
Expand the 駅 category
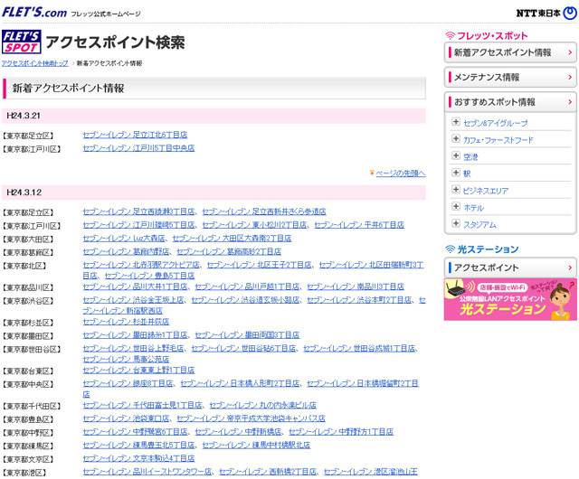coord(456,173)
